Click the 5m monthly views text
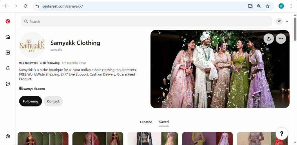The height and width of the screenshot is (145, 297). [74, 63]
